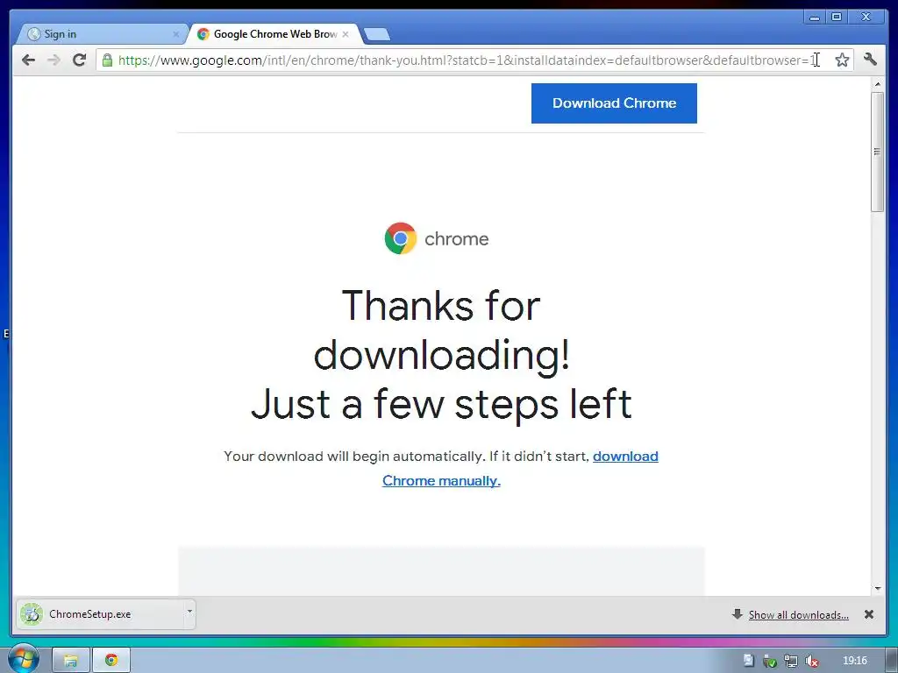Click the vertical scrollbar thumb
Image resolution: width=898 pixels, height=673 pixels.
pyautogui.click(x=877, y=152)
